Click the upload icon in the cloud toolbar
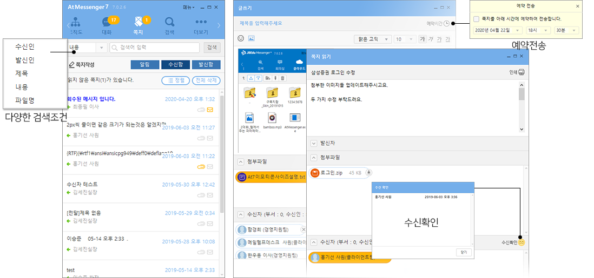594x278 pixels. click(251, 78)
